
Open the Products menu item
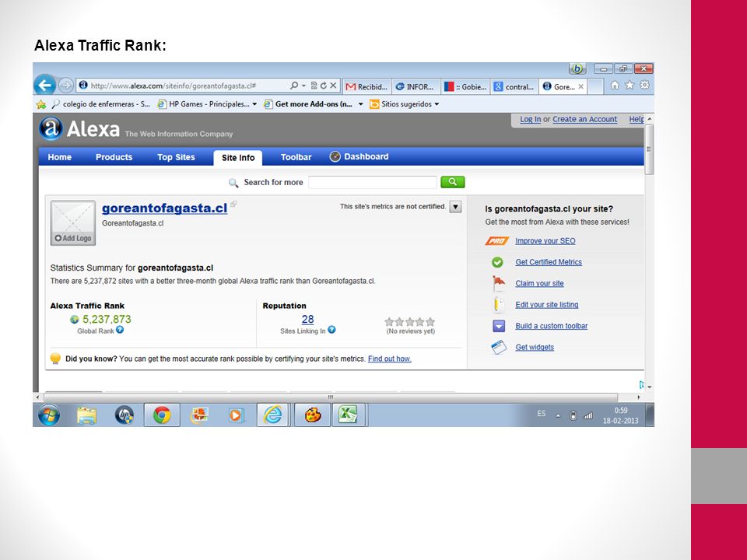pos(114,157)
